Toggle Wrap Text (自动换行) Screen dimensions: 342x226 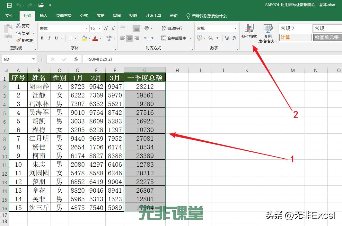pos(172,28)
